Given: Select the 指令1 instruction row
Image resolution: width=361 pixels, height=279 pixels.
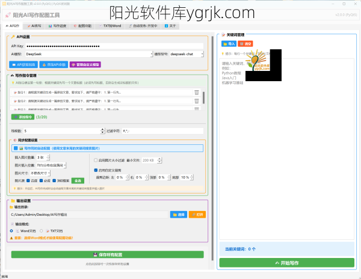Looking at the screenshot, I should [x=102, y=92].
